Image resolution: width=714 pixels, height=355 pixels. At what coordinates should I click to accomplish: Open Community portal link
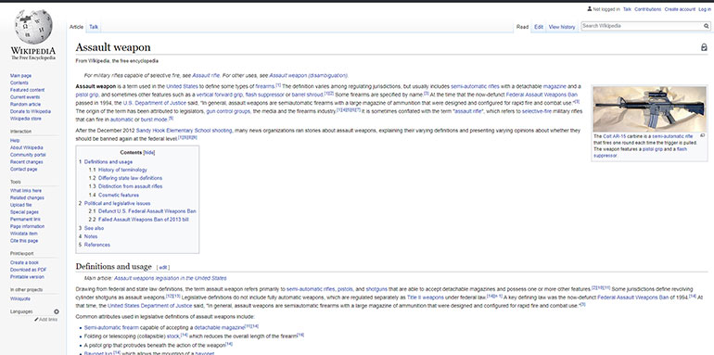coord(28,155)
